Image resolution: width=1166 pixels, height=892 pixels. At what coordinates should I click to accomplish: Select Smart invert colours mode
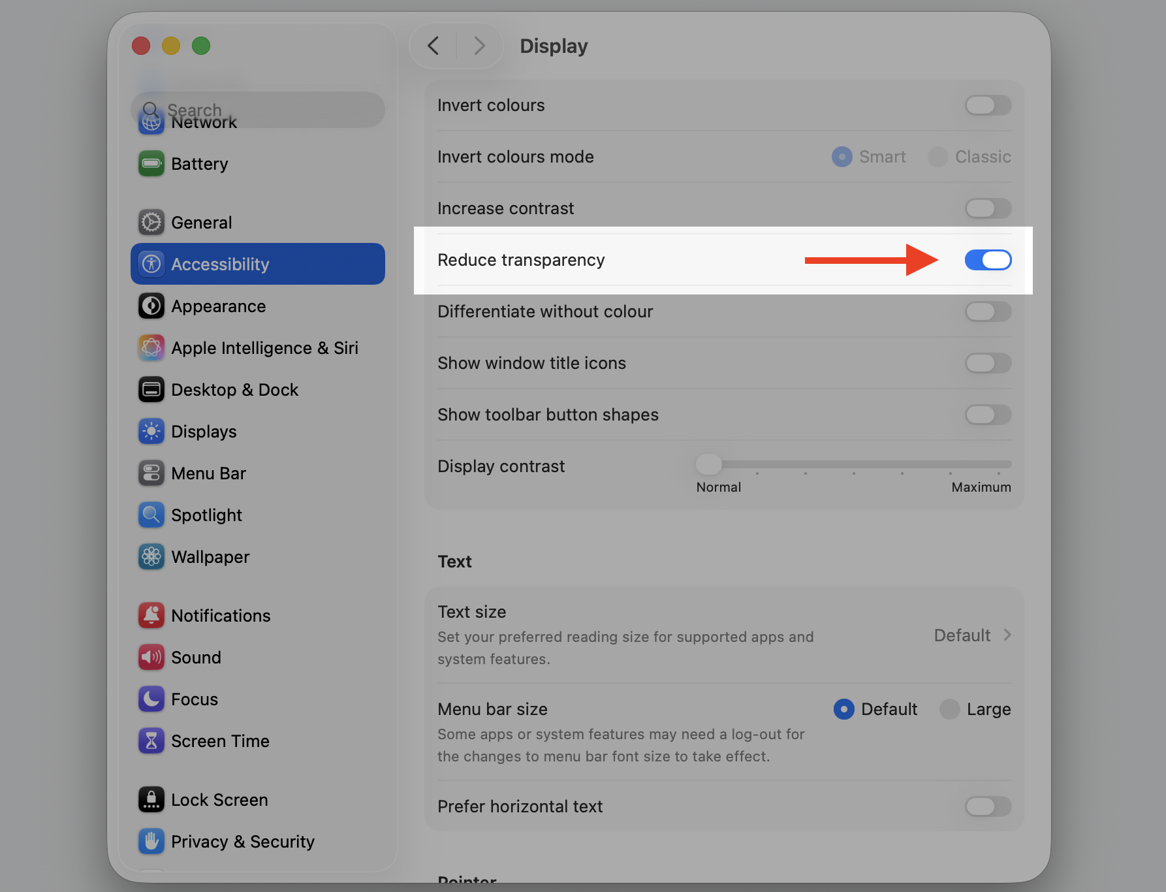[842, 157]
